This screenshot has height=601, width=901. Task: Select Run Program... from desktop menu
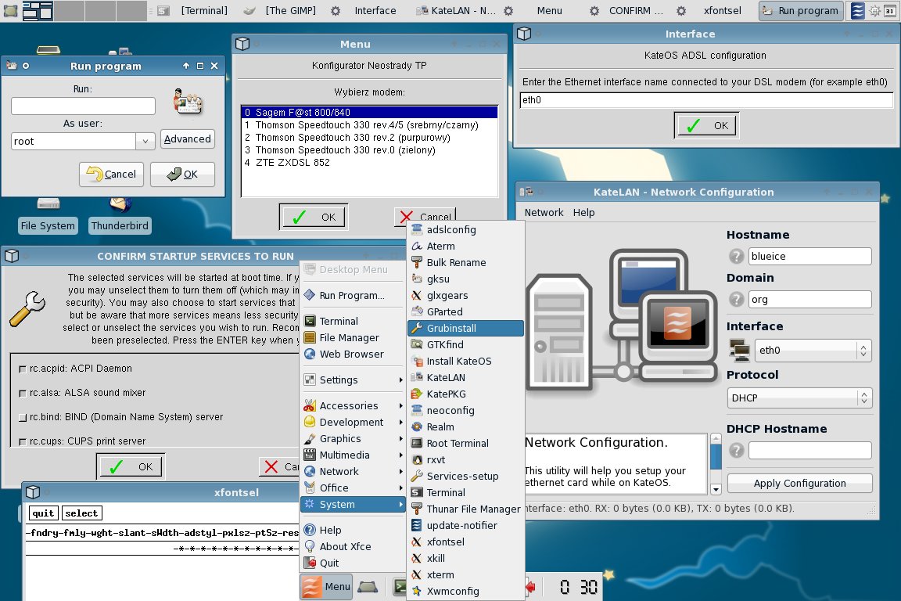point(352,296)
